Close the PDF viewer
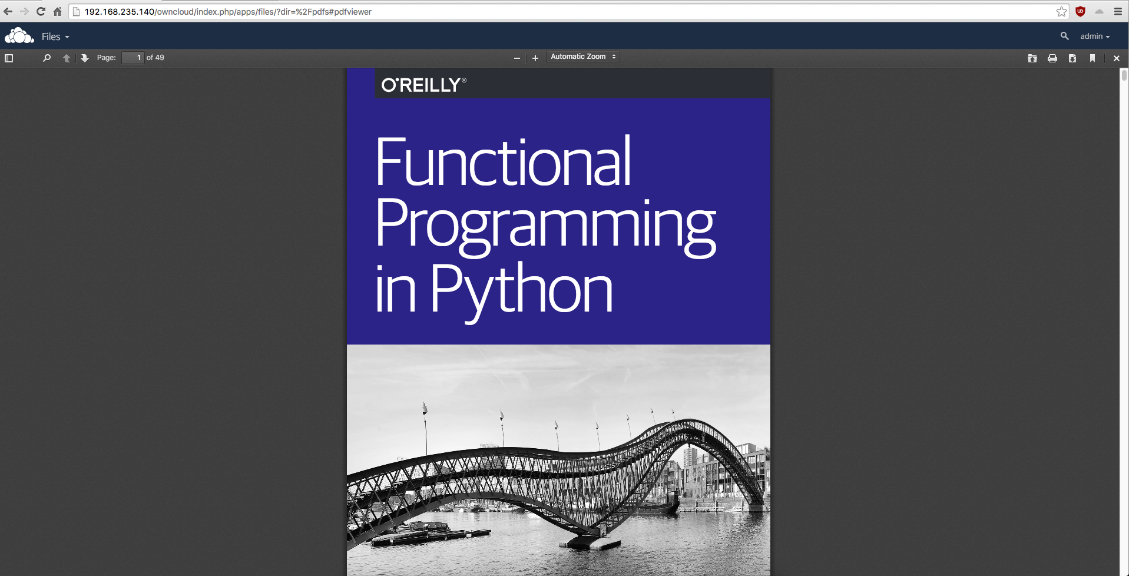The width and height of the screenshot is (1129, 576). click(x=1116, y=58)
